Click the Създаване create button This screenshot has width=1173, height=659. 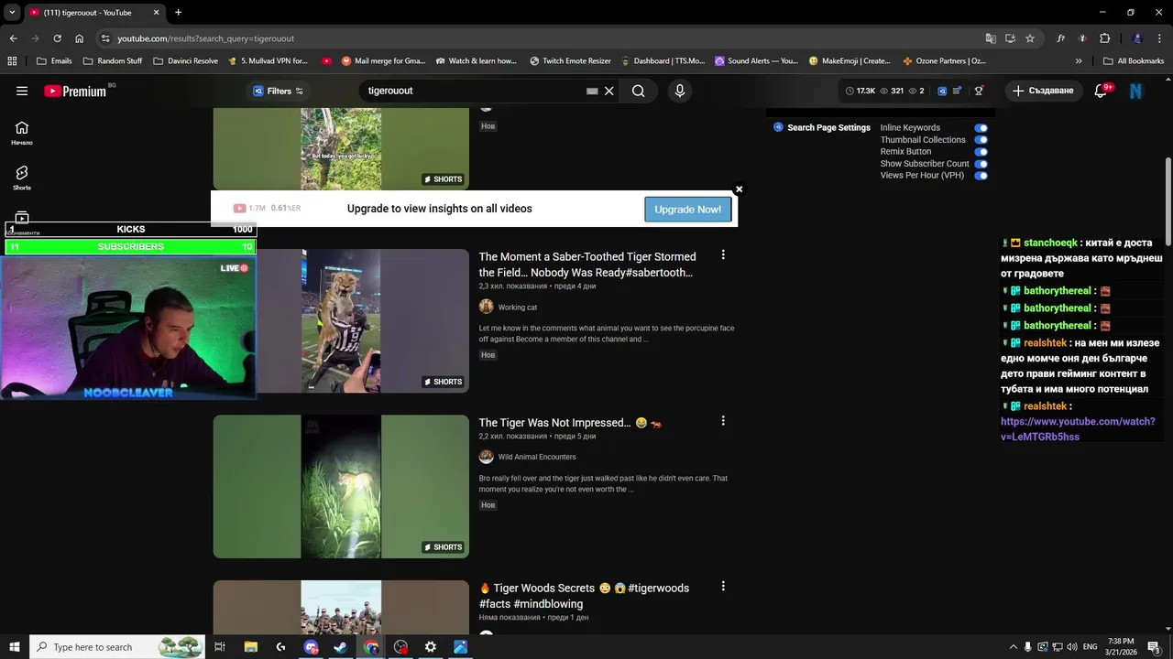pyautogui.click(x=1044, y=91)
